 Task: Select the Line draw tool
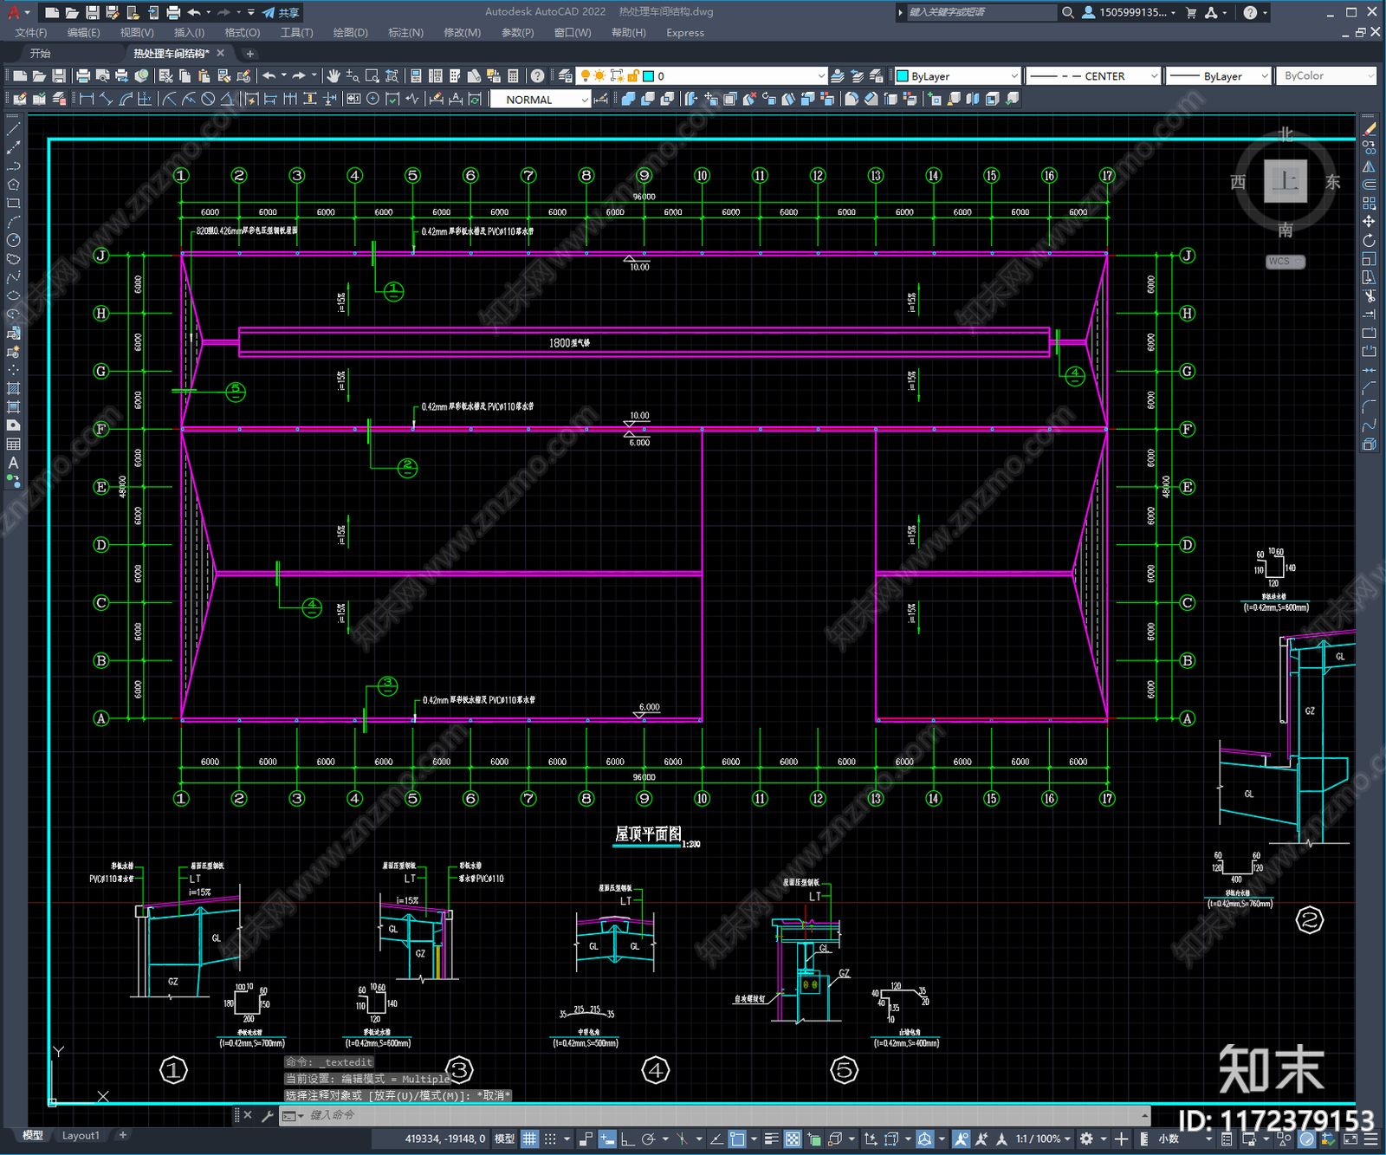13,128
